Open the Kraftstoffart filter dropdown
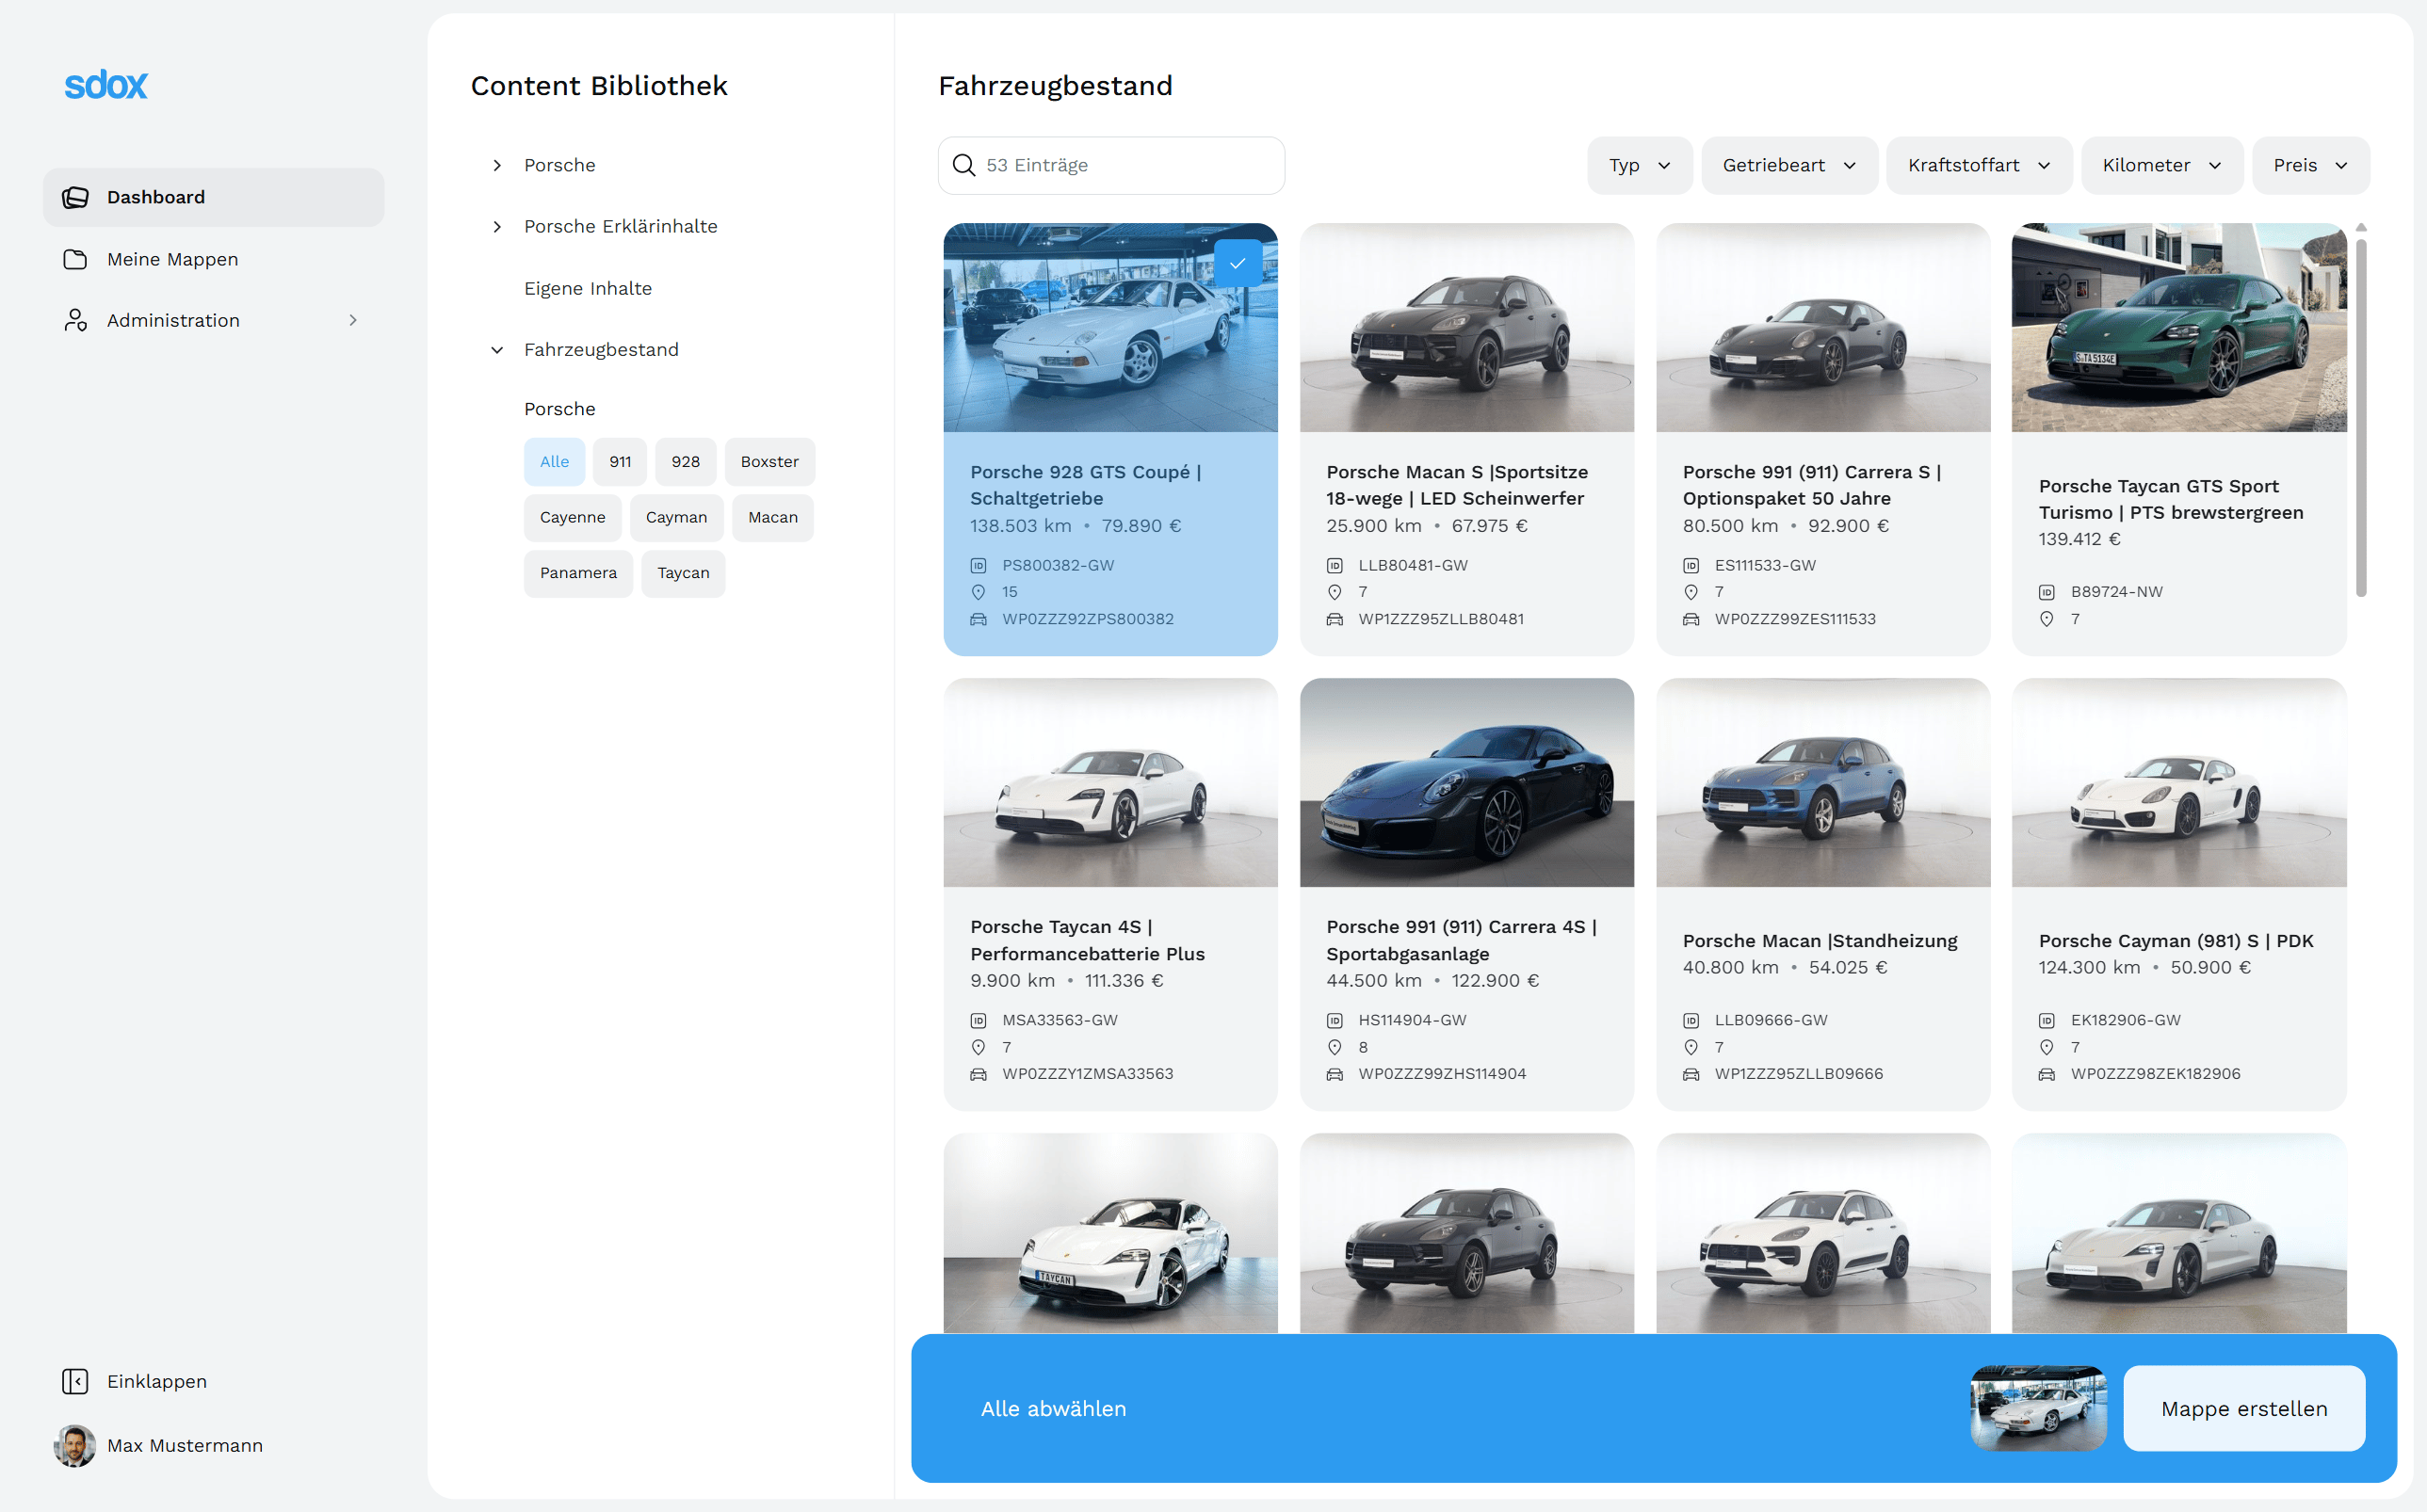The height and width of the screenshot is (1512, 2427). (1980, 165)
